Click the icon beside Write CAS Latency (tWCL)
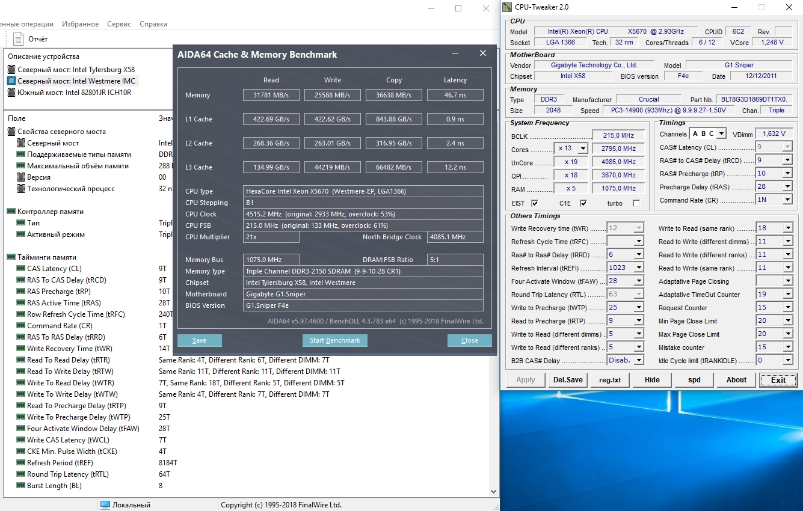The height and width of the screenshot is (511, 803). (x=21, y=440)
